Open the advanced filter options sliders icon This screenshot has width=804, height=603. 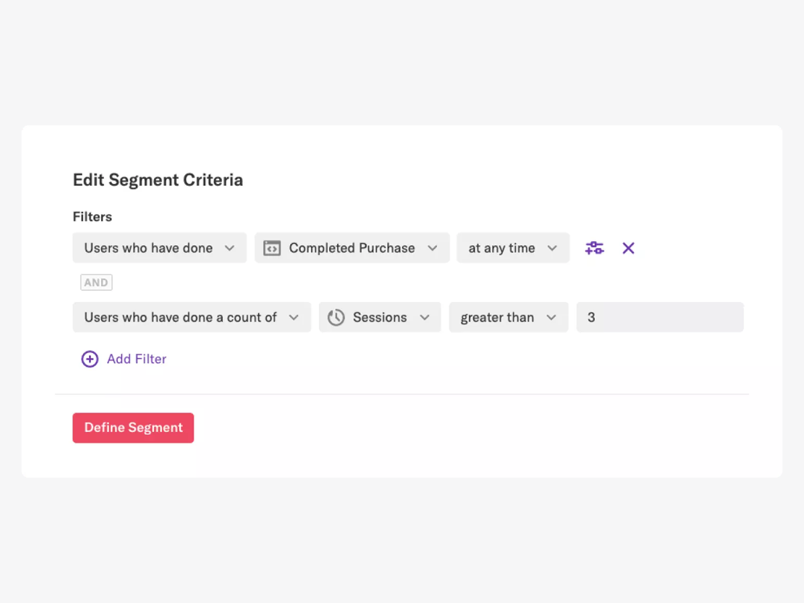(594, 248)
